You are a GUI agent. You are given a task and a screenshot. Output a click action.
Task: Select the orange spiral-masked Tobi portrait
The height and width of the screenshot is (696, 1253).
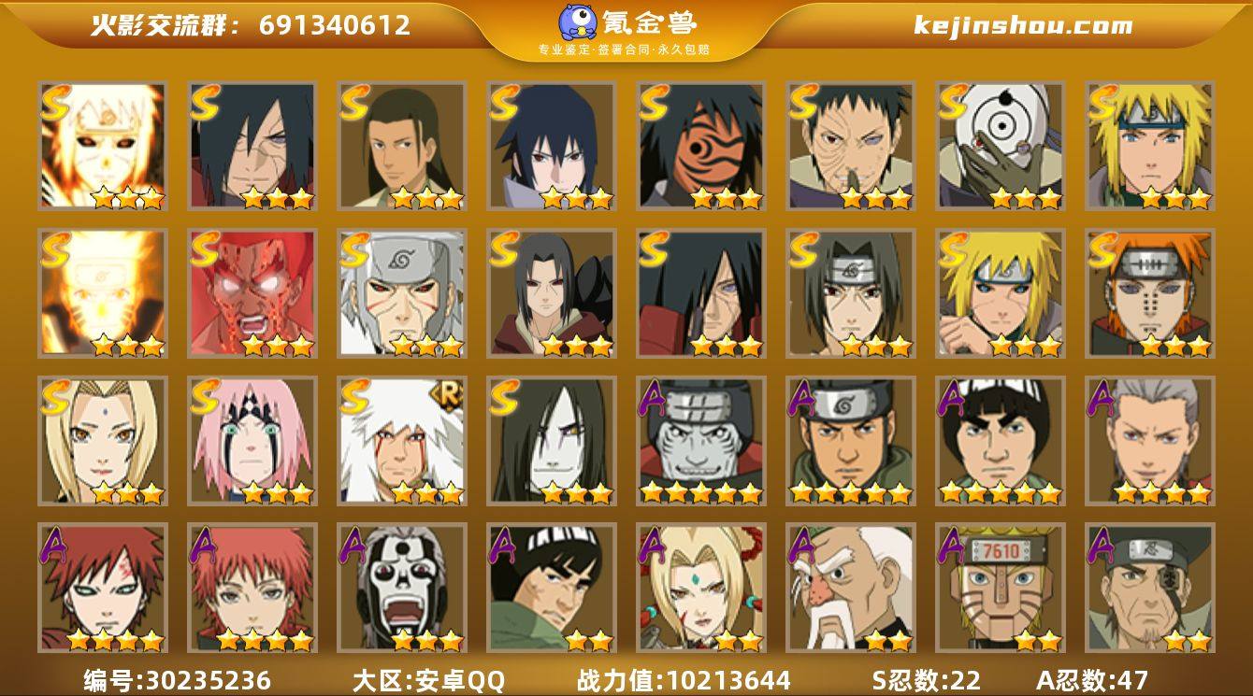(x=700, y=145)
